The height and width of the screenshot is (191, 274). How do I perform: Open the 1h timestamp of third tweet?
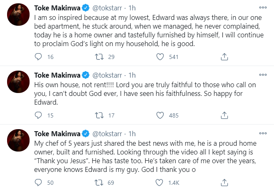[x=132, y=134]
